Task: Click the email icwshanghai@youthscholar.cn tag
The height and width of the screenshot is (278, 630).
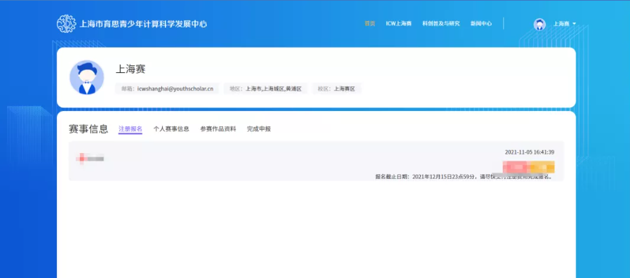Action: [167, 89]
